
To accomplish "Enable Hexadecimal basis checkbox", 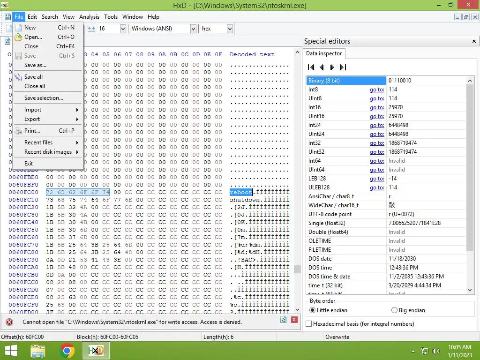I will pyautogui.click(x=309, y=324).
